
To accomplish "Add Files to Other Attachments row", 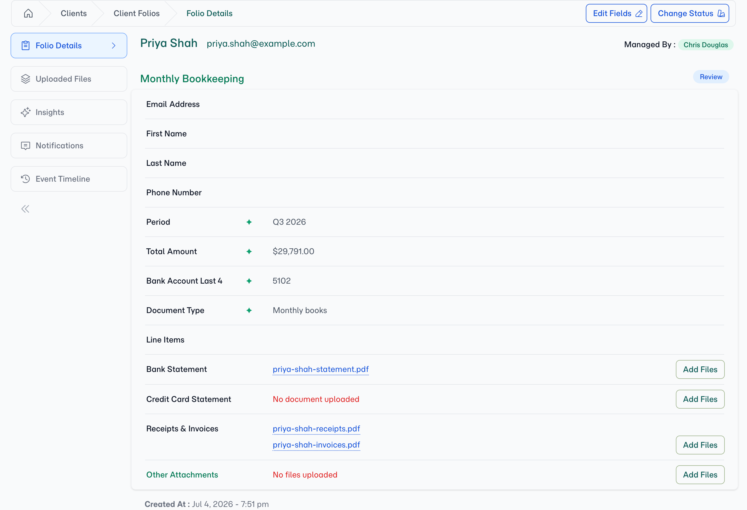I will [700, 475].
